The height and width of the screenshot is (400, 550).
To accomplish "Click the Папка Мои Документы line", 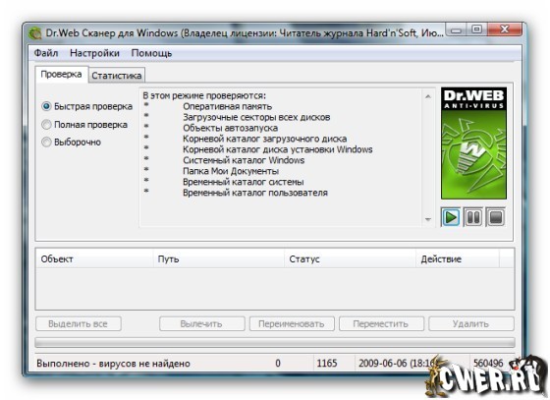I will tap(231, 171).
